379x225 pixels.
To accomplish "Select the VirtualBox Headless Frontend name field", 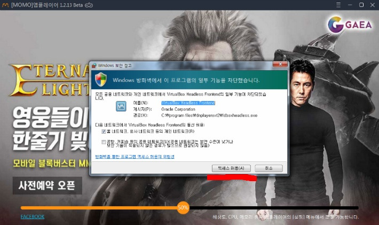I will 188,103.
